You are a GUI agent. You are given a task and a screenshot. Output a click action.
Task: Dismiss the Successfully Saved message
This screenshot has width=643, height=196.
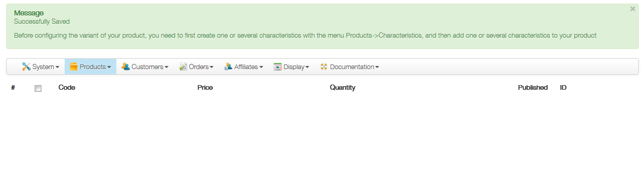click(633, 9)
